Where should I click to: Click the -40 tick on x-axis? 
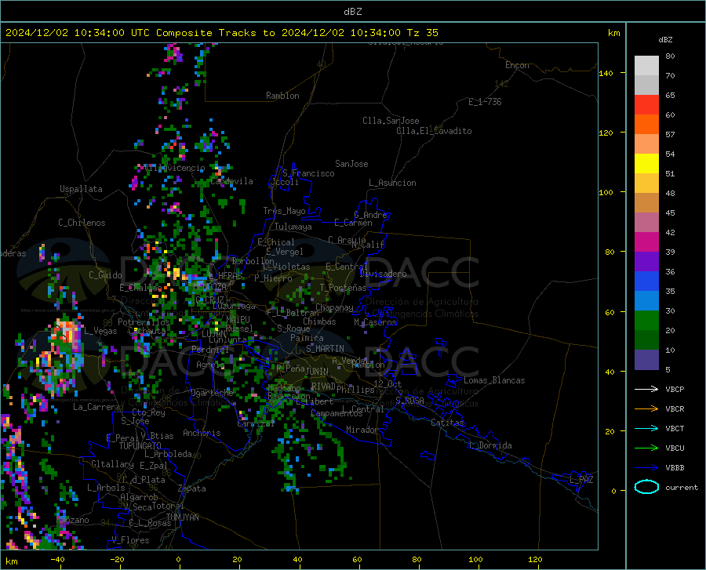tap(57, 559)
